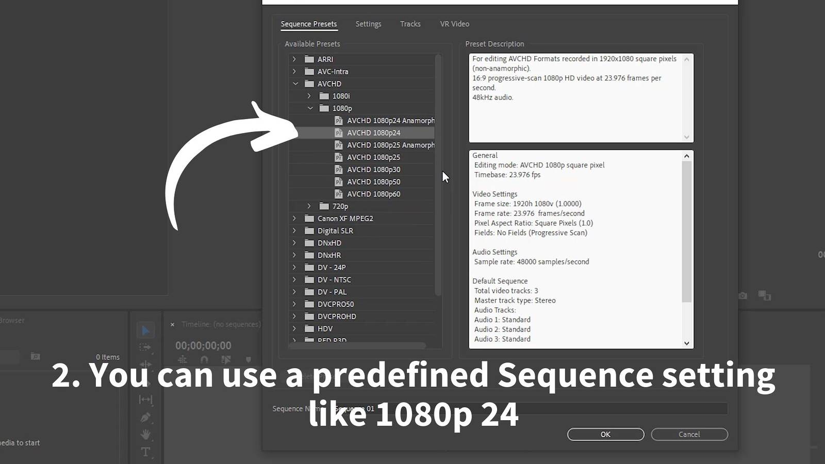
Task: Select the AVCHD 1080p60 preset text
Action: tap(374, 194)
